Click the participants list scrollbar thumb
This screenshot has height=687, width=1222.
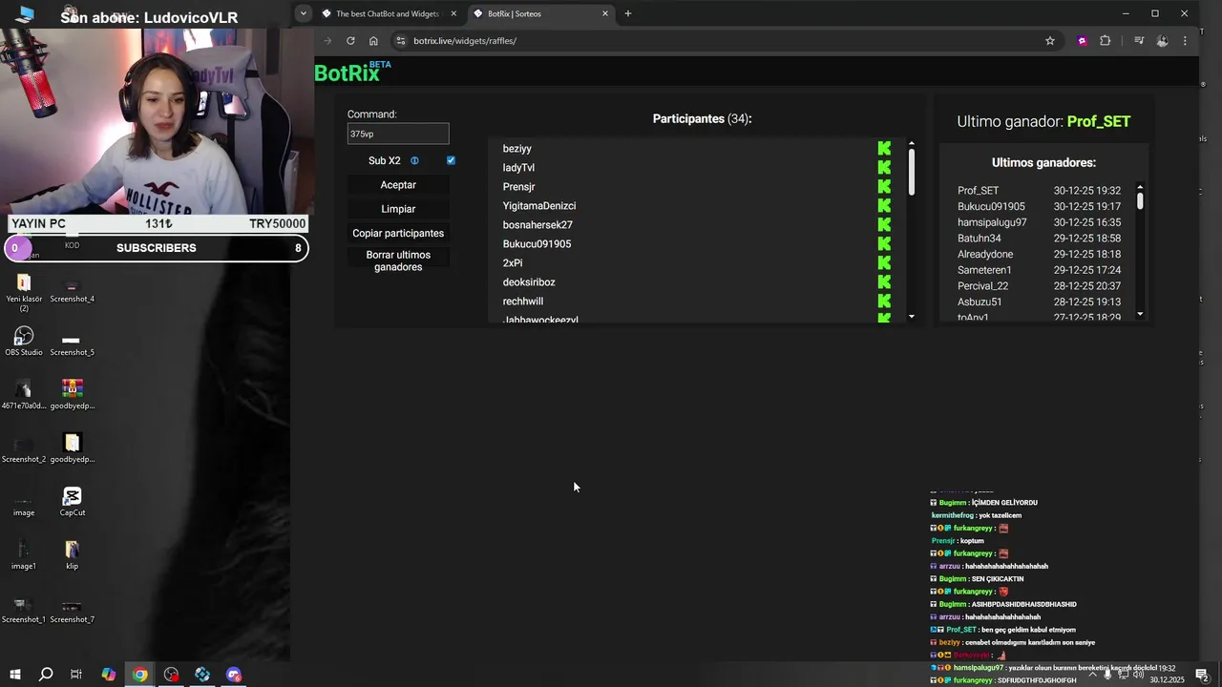[912, 172]
